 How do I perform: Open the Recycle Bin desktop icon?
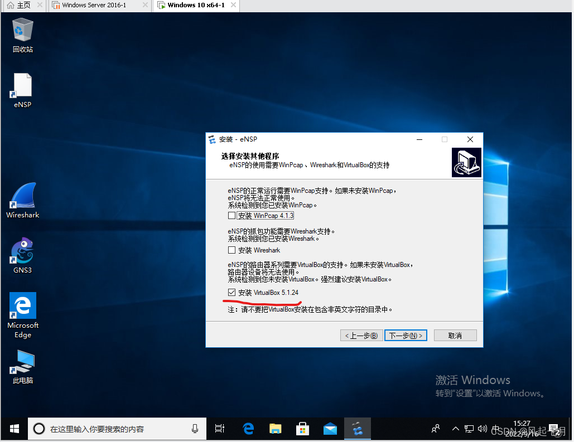click(23, 35)
